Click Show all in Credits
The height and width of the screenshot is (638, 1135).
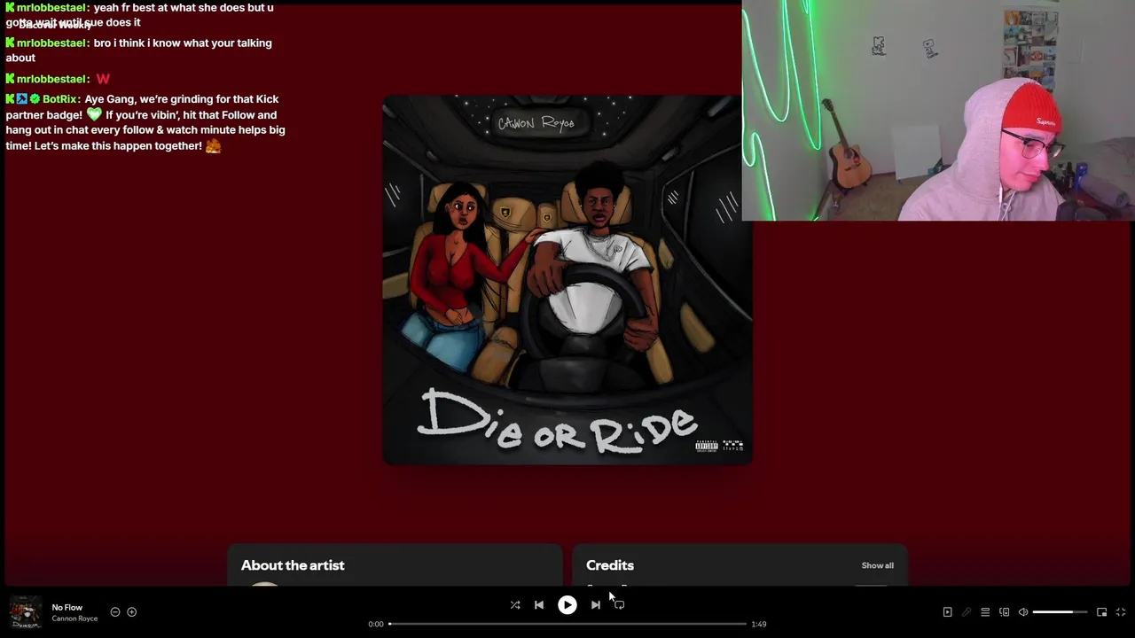pyautogui.click(x=878, y=565)
